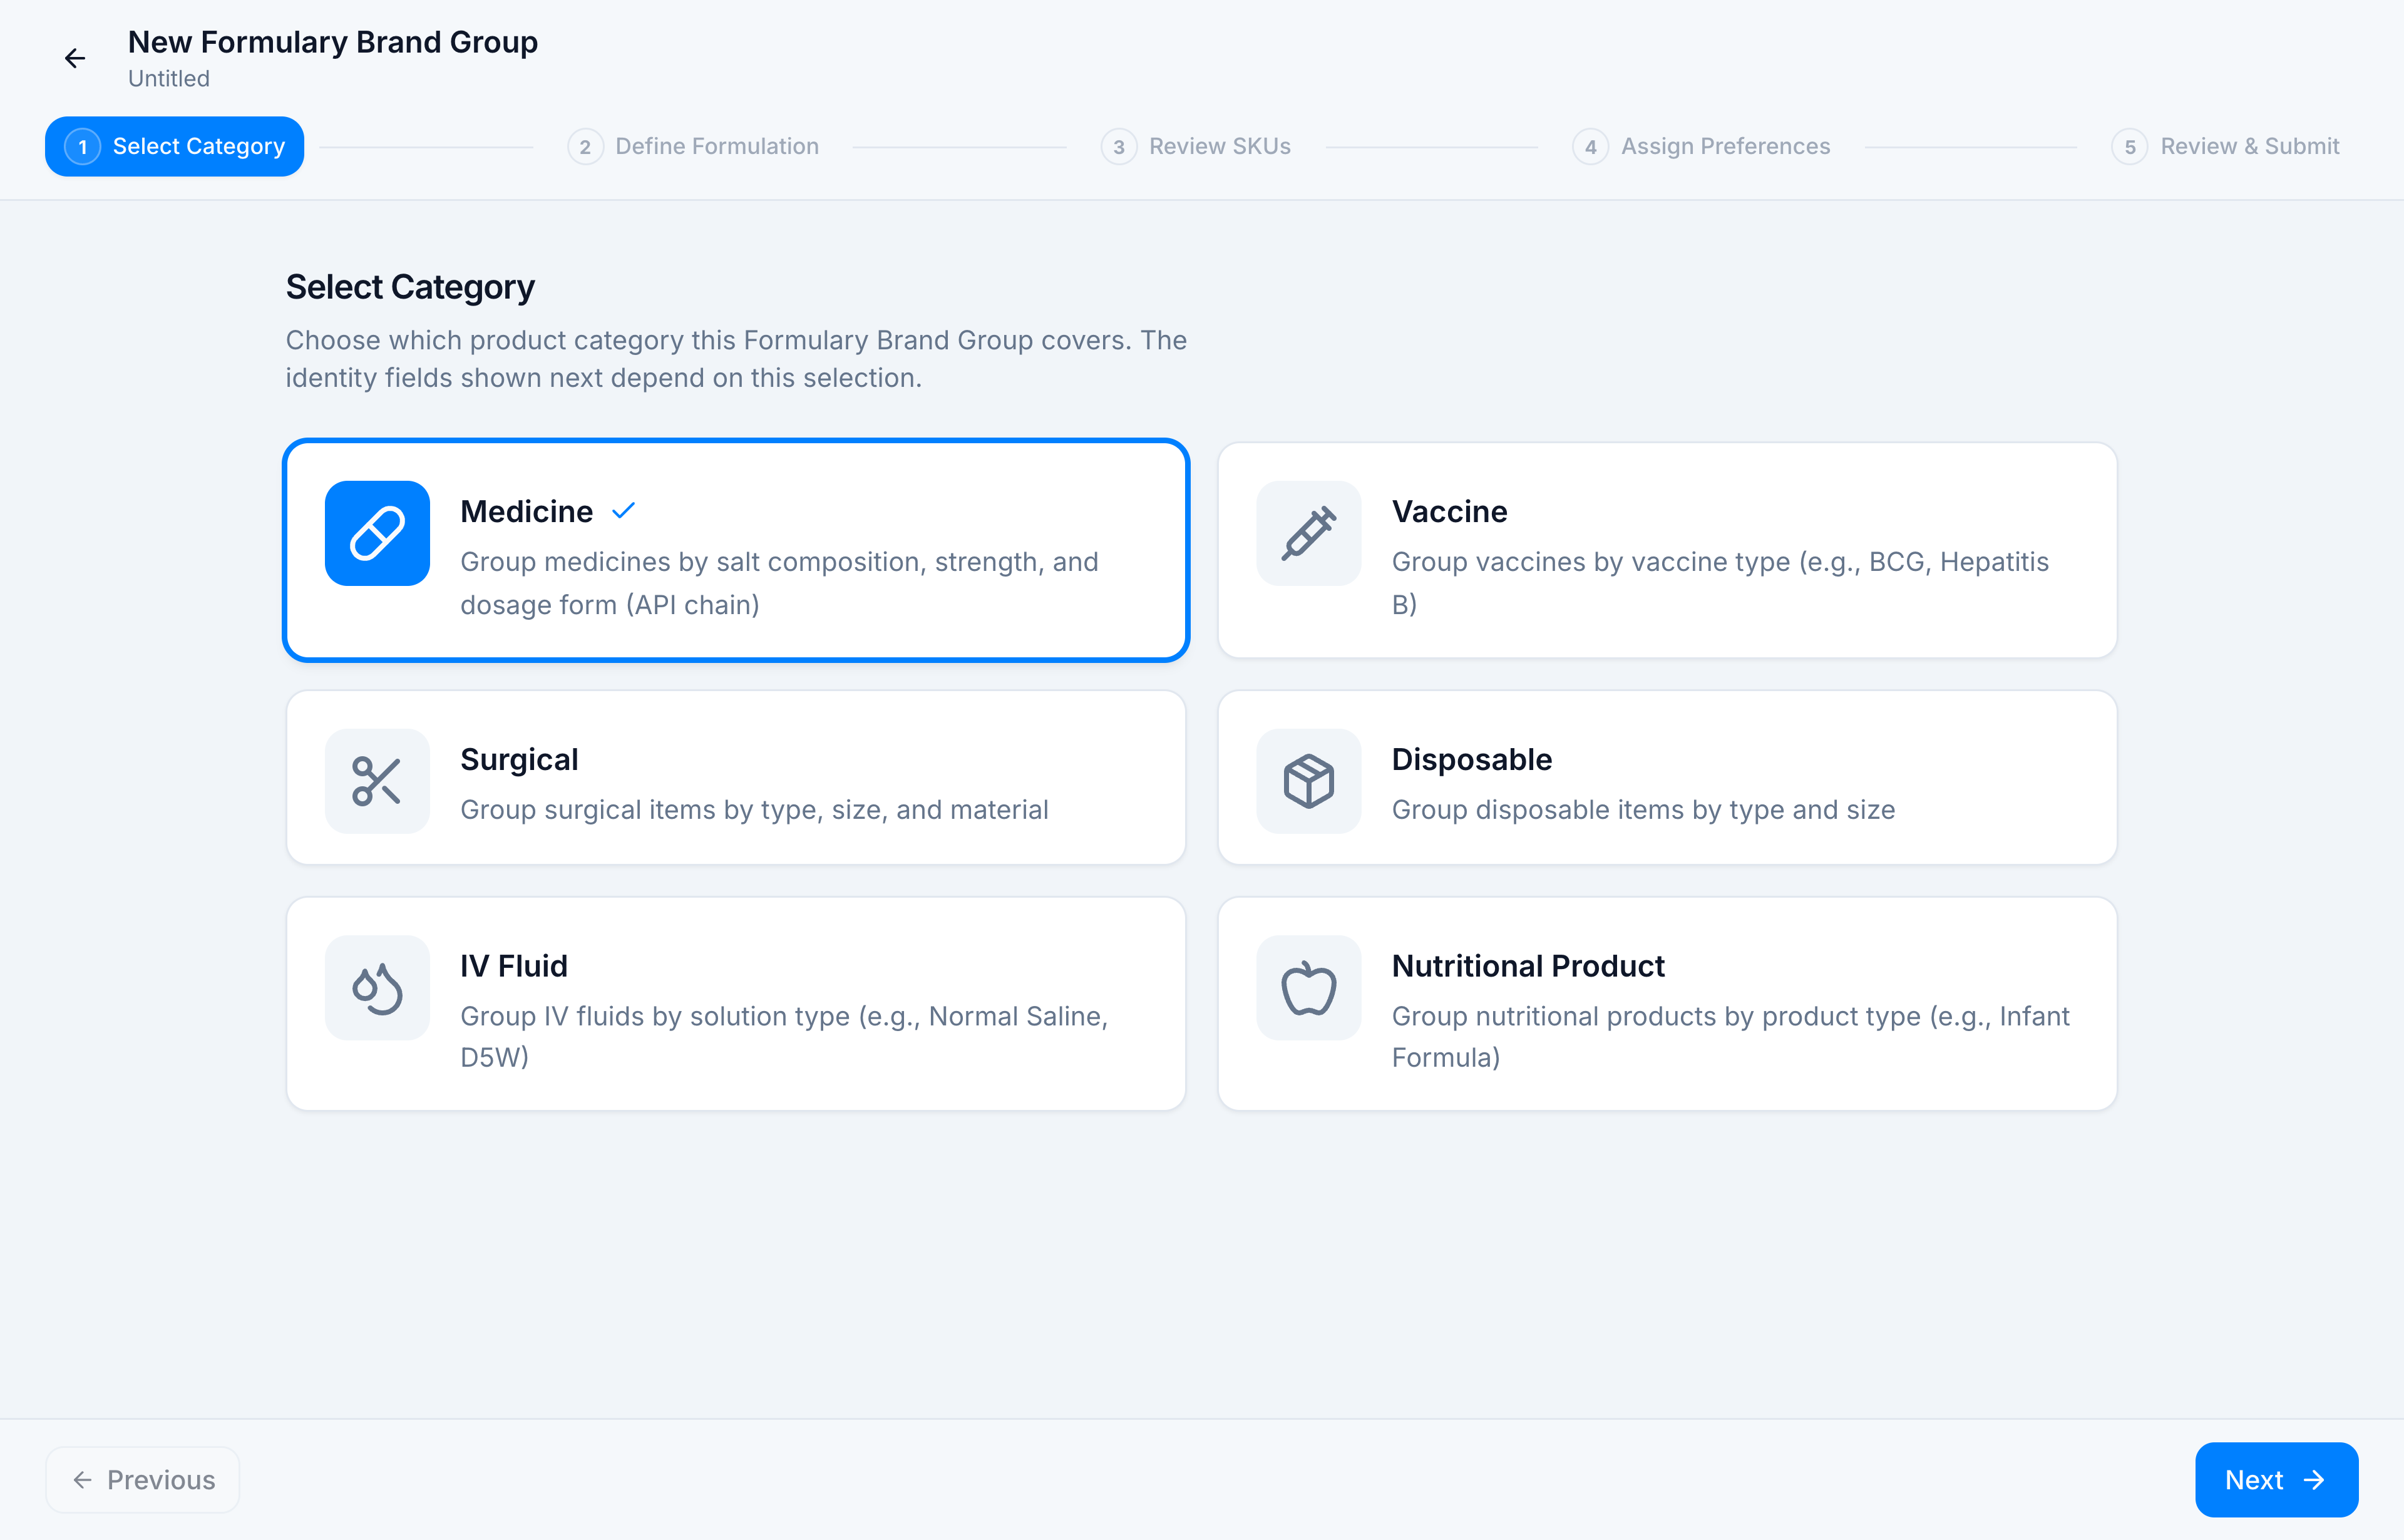The height and width of the screenshot is (1540, 2404).
Task: Click the Next button
Action: [x=2276, y=1479]
